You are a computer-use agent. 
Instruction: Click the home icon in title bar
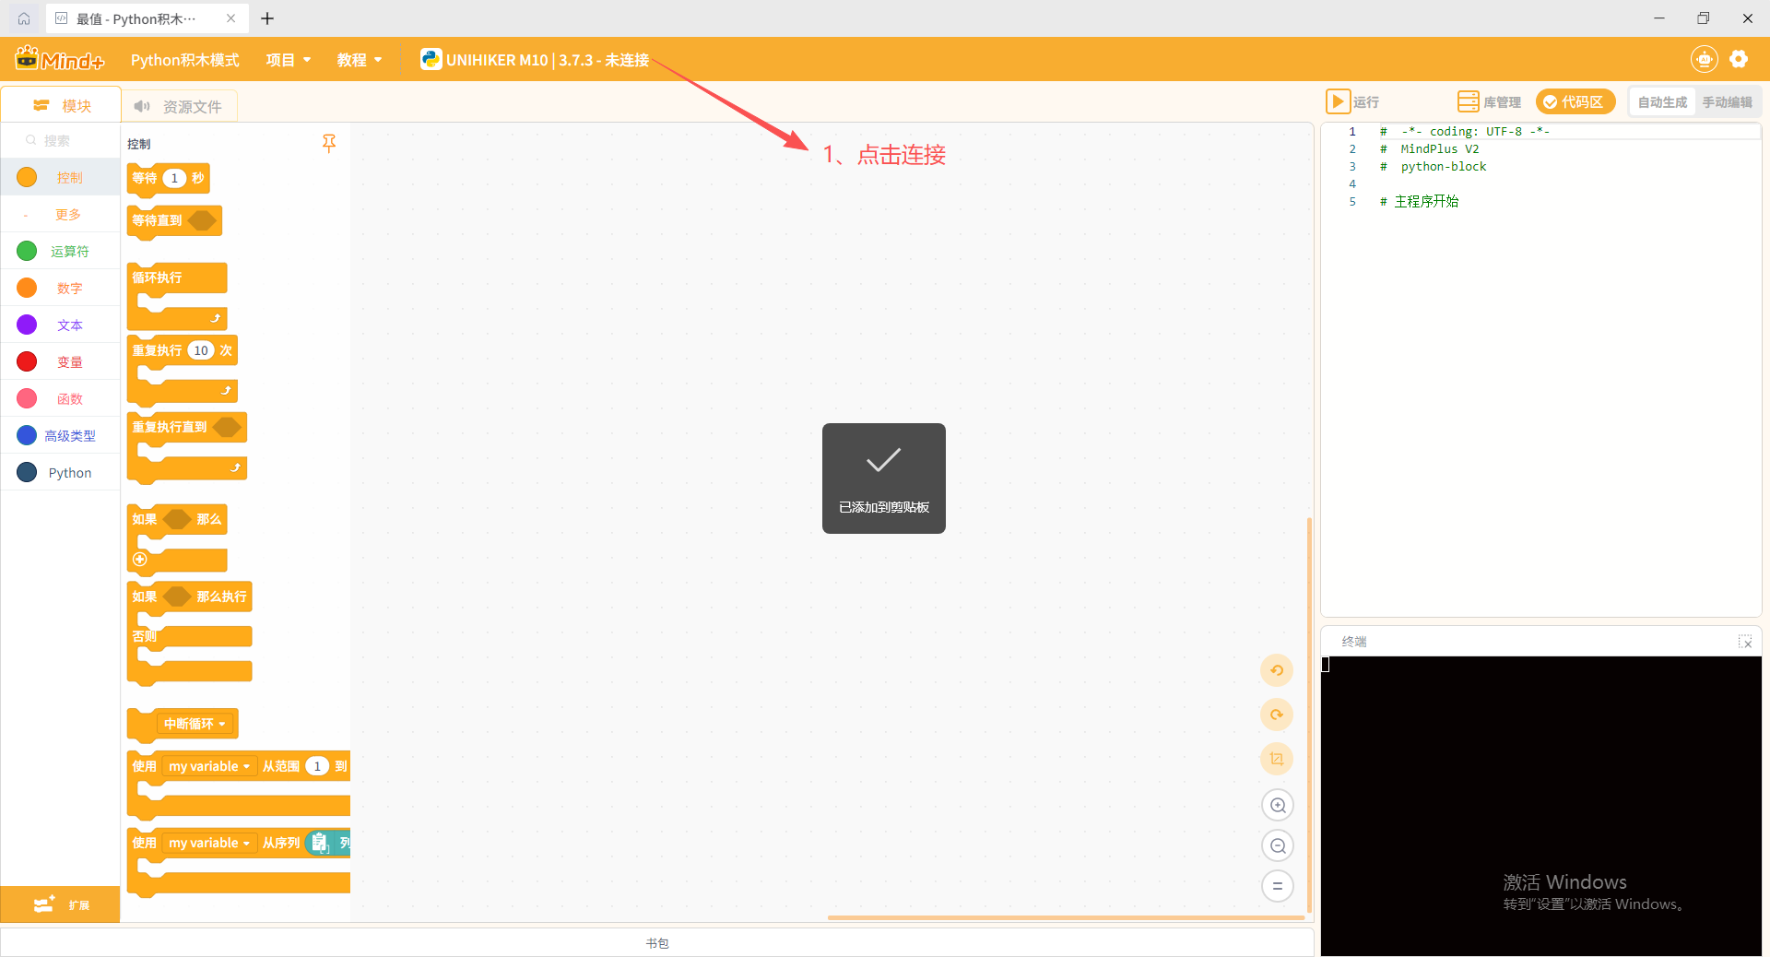tap(24, 18)
